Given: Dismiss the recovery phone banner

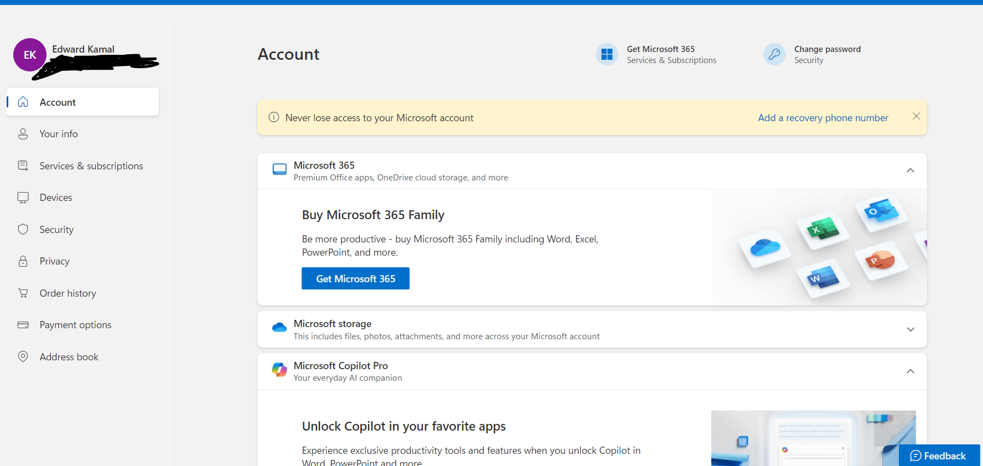Looking at the screenshot, I should [916, 116].
